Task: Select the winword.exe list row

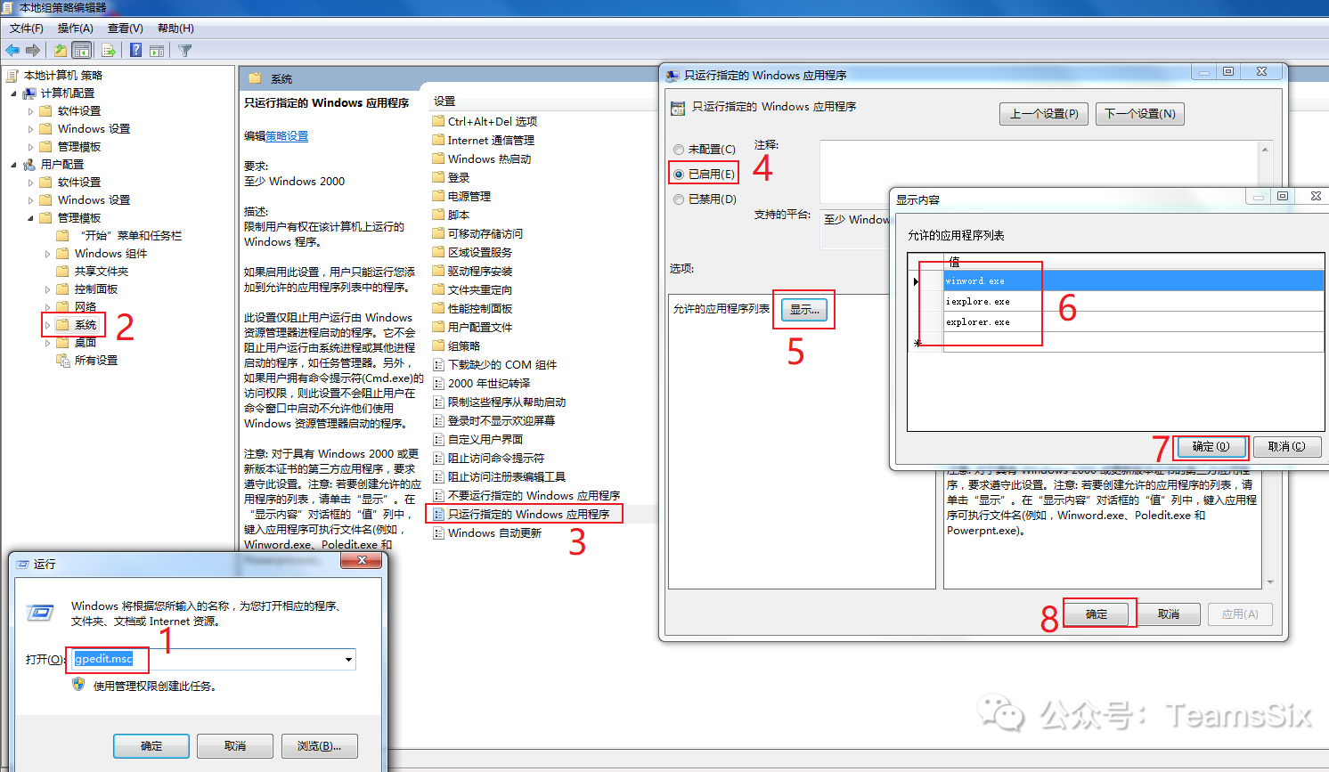Action: (1133, 280)
